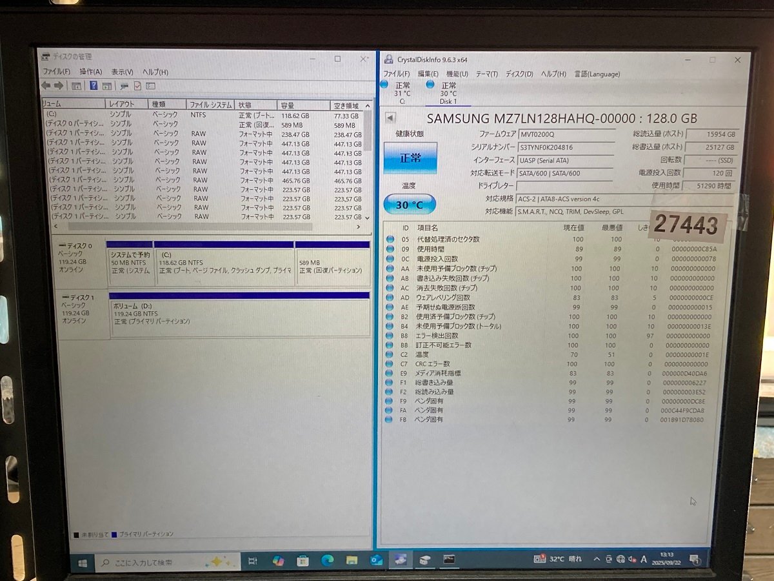
Task: Click the command prompt taskbar icon
Action: click(x=449, y=559)
